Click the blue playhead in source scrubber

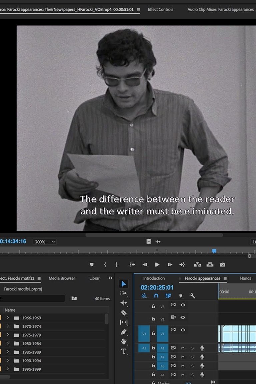pyautogui.click(x=214, y=251)
